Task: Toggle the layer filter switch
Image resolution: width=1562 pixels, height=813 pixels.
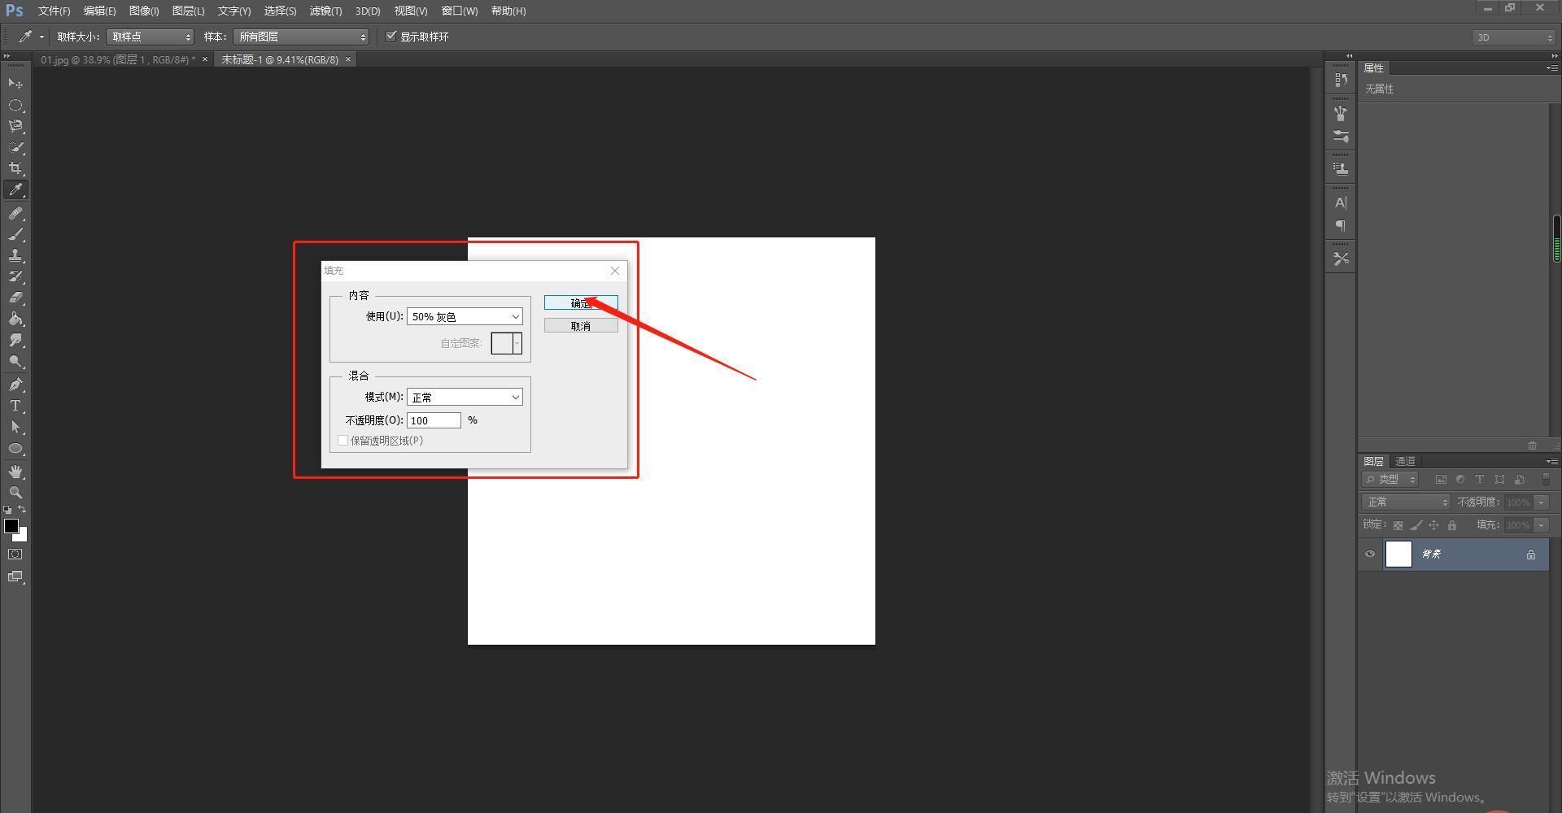Action: click(x=1546, y=480)
